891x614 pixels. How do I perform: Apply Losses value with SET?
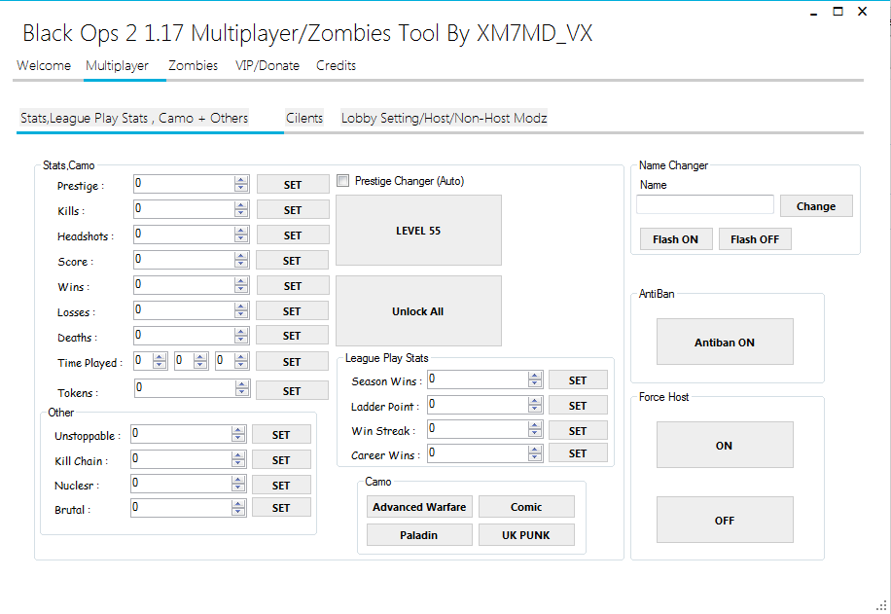coord(292,311)
